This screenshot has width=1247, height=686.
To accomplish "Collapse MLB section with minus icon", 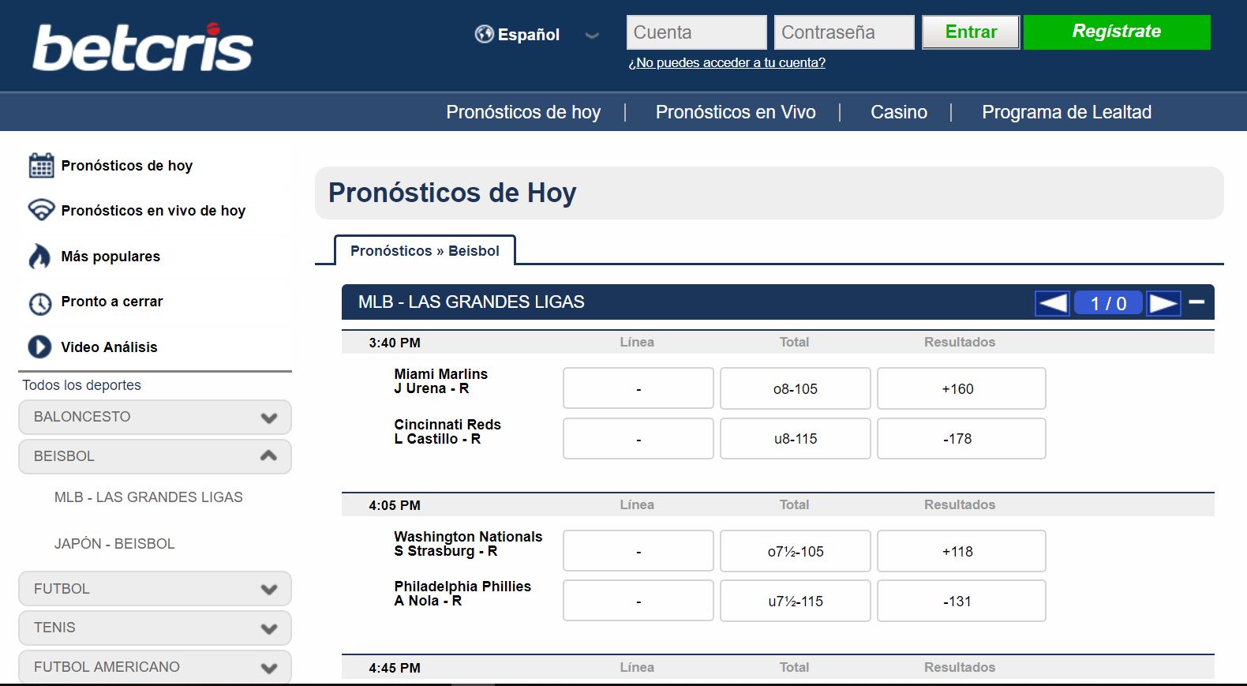I will (x=1196, y=302).
